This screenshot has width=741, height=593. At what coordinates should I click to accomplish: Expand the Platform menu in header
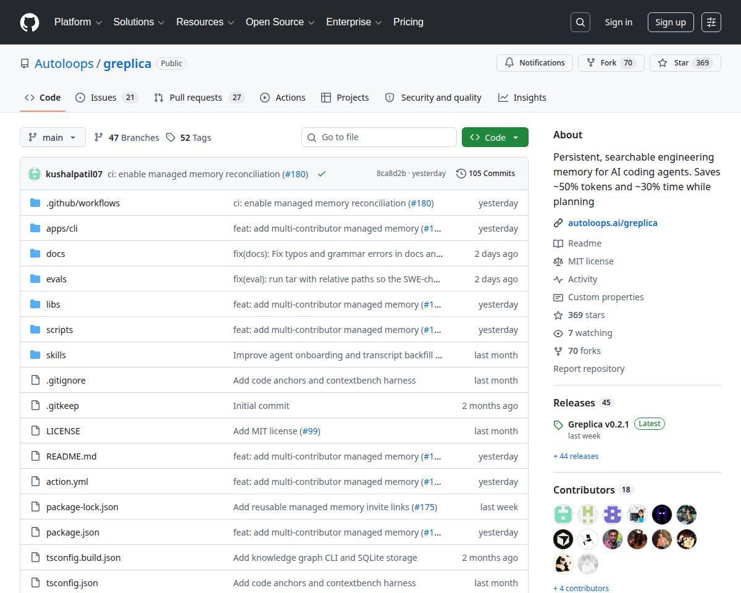[78, 22]
